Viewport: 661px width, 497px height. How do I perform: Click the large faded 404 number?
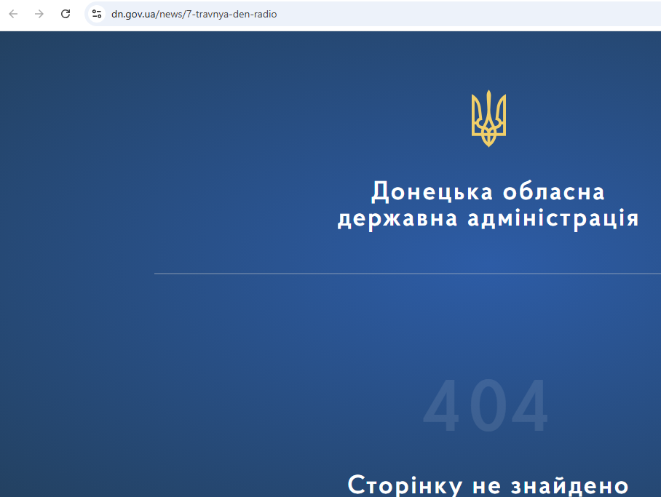[486, 407]
